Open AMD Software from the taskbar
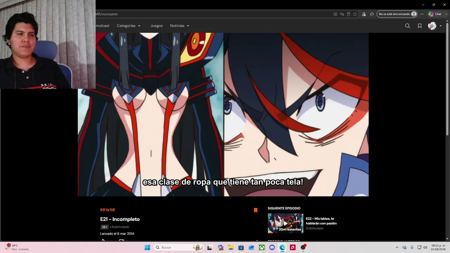The height and width of the screenshot is (253, 450). point(292,247)
